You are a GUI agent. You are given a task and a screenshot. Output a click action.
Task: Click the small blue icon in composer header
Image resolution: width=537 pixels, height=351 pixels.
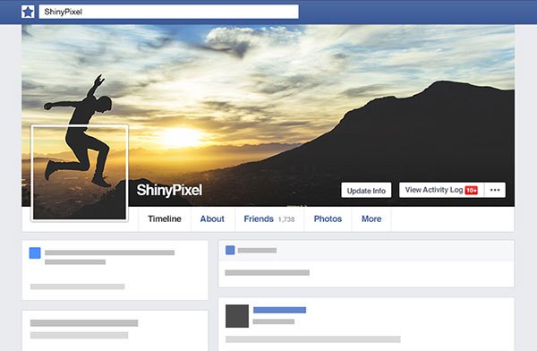point(230,250)
